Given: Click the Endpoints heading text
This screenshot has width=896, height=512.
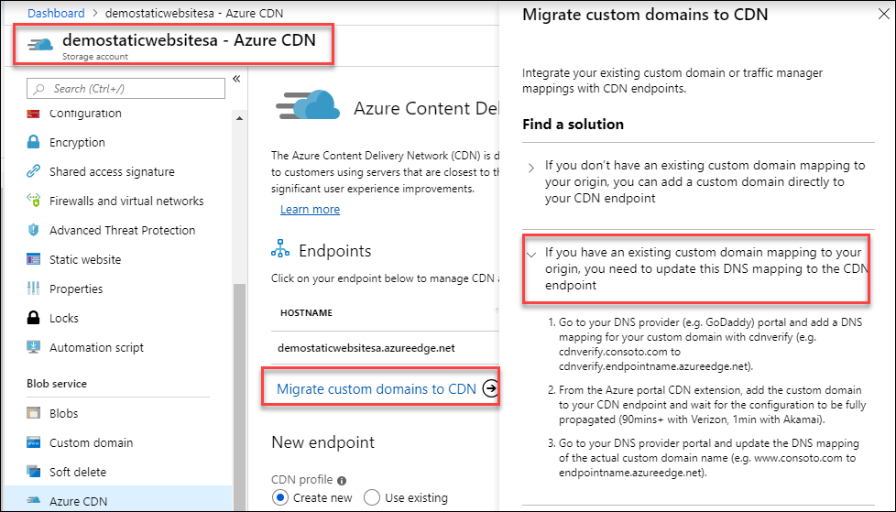Looking at the screenshot, I should coord(335,250).
